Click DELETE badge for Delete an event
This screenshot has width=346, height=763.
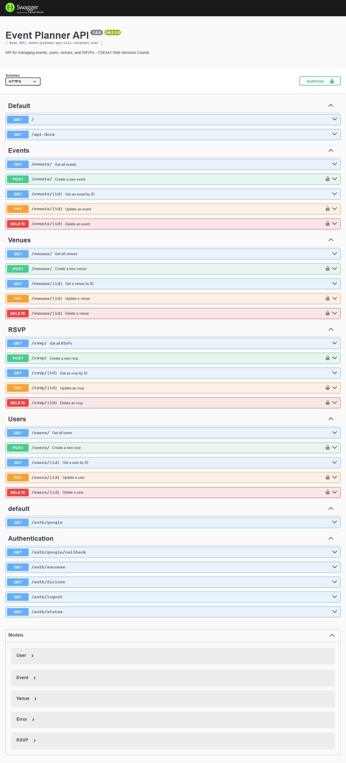[18, 224]
